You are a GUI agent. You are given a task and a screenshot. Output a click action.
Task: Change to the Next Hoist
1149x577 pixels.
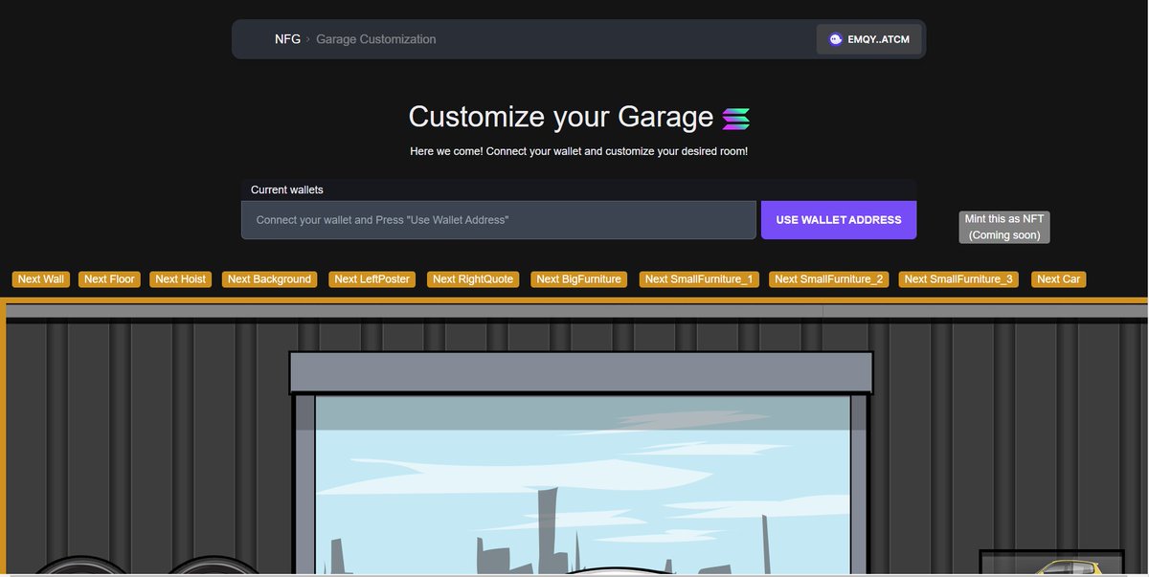point(181,279)
